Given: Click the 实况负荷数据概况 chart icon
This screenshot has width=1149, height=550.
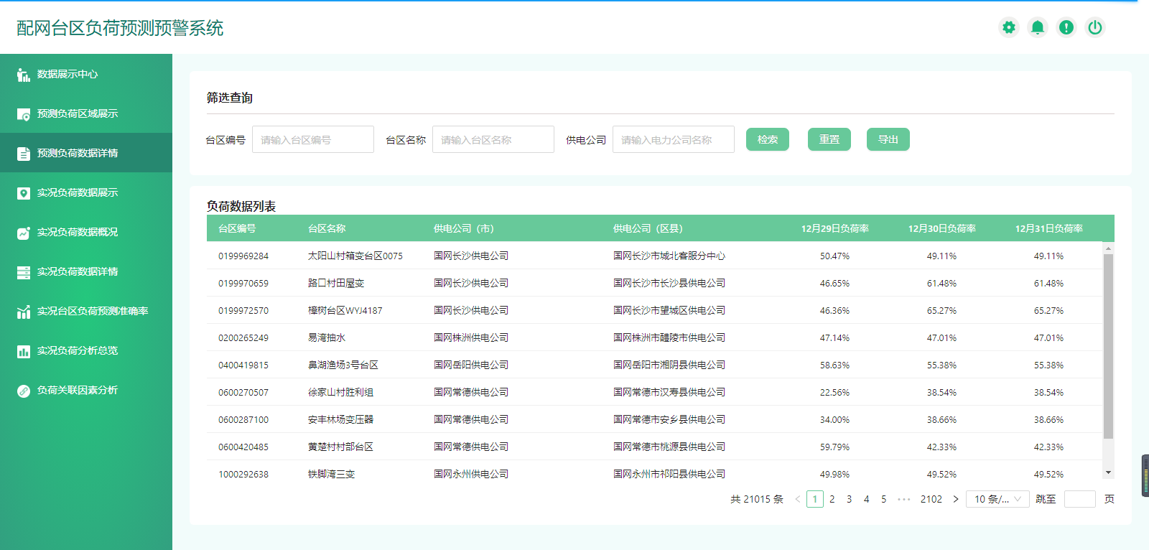Looking at the screenshot, I should tap(24, 233).
